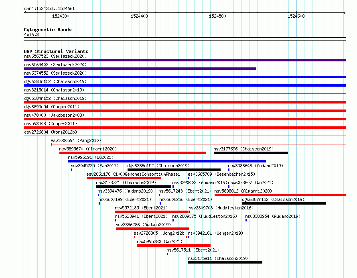Click the red bar under esv2661176
The width and height of the screenshot is (357, 278).
pos(124,178)
